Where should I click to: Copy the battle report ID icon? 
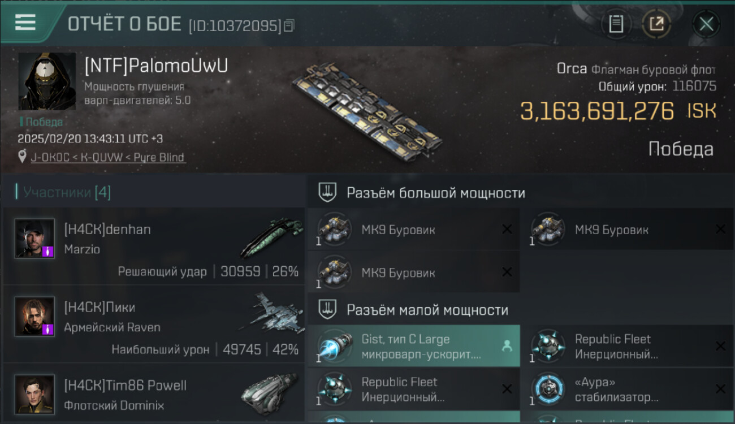coord(289,25)
